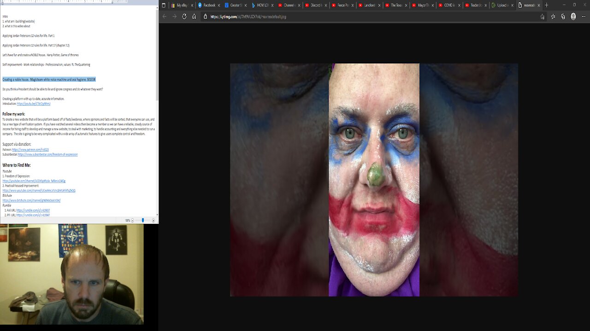This screenshot has height=331, width=590.
Task: Click the 'Follow my work:' heading
Action: (14, 114)
